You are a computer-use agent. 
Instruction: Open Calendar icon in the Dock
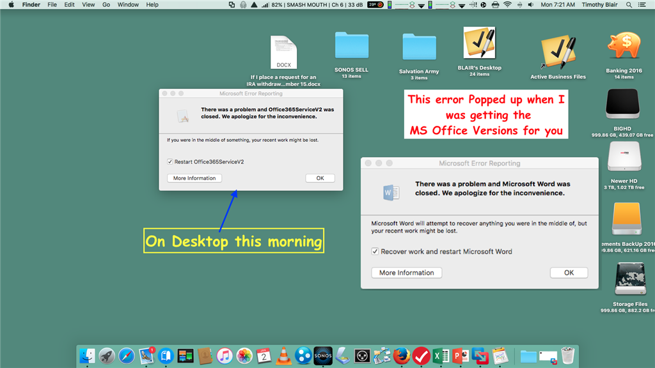click(x=264, y=356)
